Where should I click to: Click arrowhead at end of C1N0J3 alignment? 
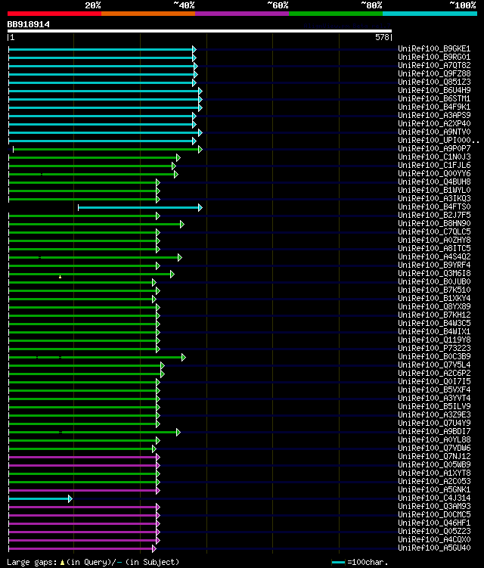click(178, 157)
